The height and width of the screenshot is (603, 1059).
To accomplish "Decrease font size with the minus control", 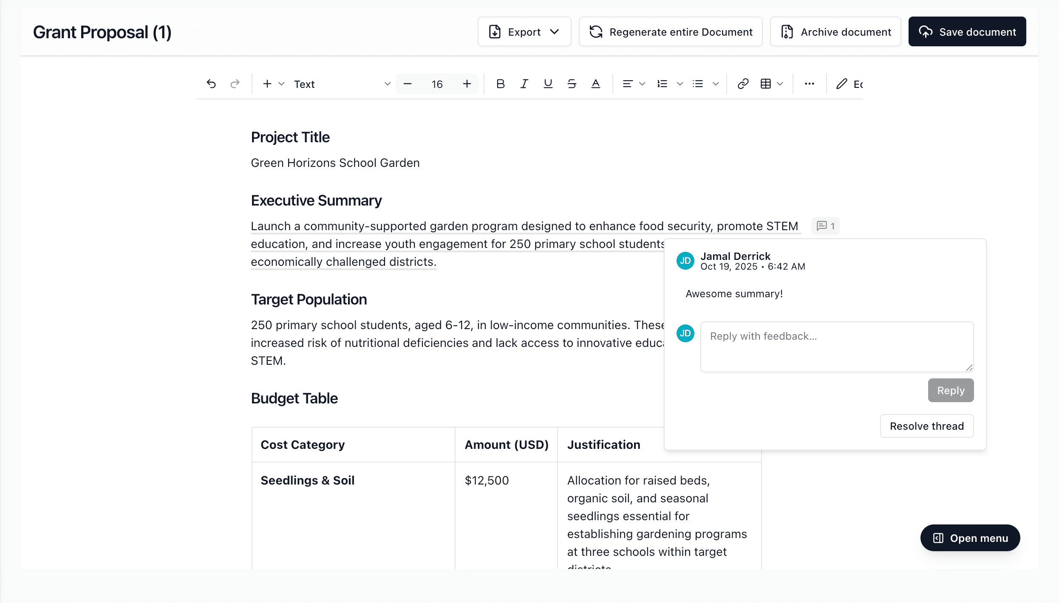I will 407,84.
